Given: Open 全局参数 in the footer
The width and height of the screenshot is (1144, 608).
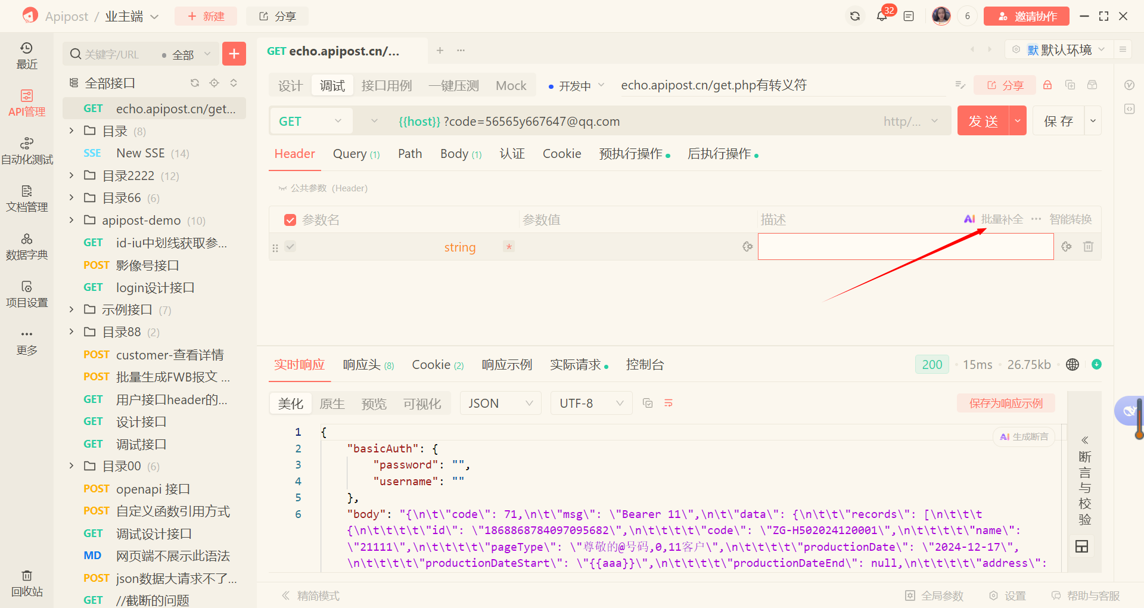Looking at the screenshot, I should (934, 595).
